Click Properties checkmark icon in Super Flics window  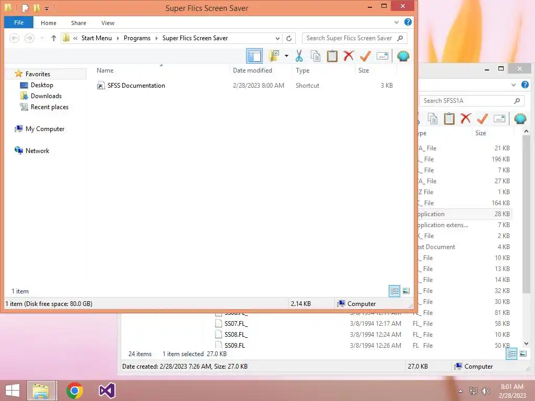(365, 56)
